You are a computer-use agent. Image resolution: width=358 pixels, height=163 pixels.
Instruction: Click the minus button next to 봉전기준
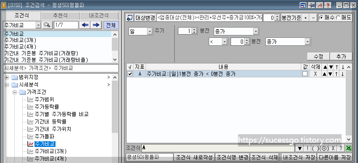(x=313, y=18)
